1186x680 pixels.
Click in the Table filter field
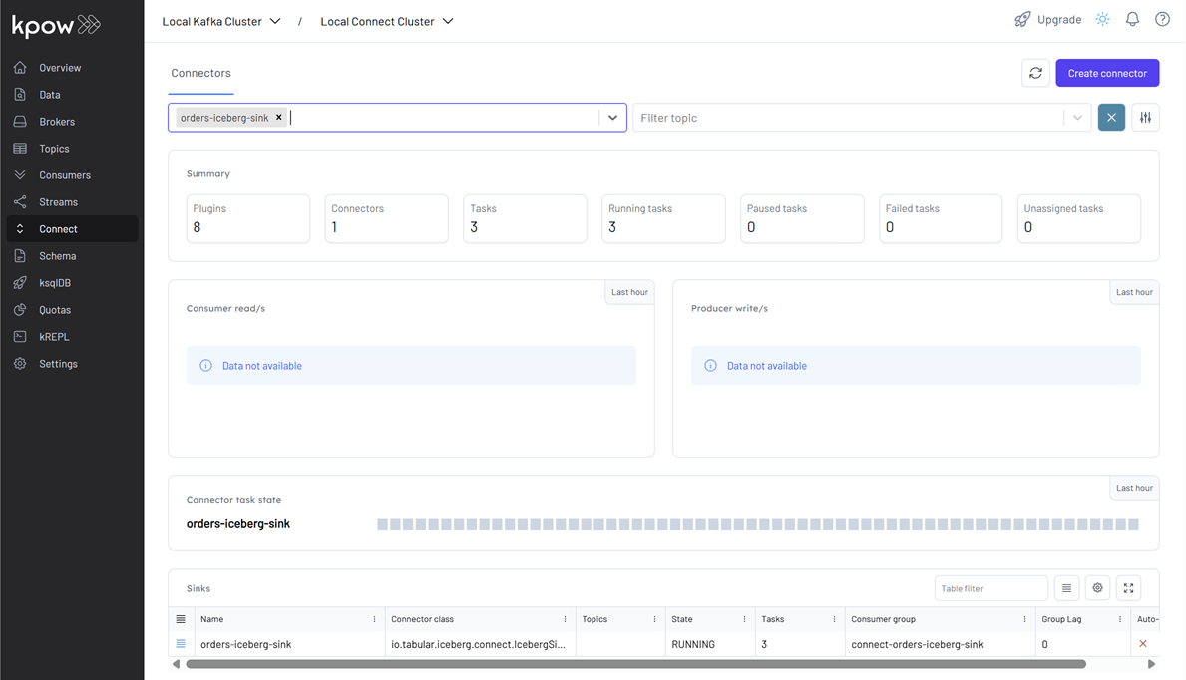tap(990, 588)
